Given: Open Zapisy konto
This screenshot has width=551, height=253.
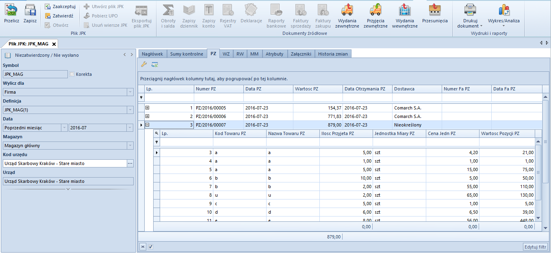Looking at the screenshot, I should (x=208, y=16).
